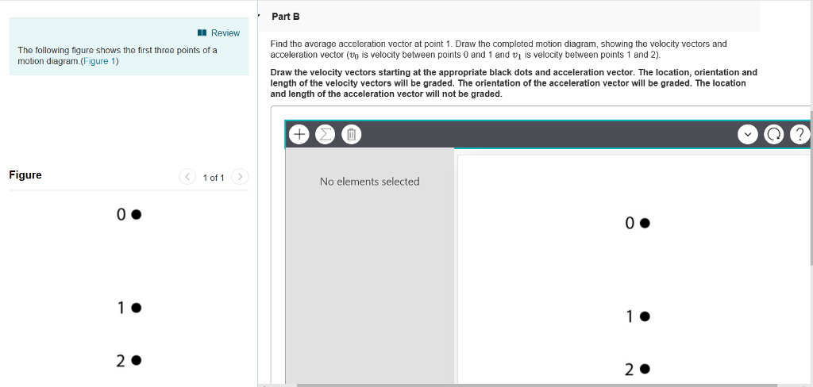Viewport: 813px width, 387px height.
Task: Go to previous figure arrow
Action: (187, 177)
